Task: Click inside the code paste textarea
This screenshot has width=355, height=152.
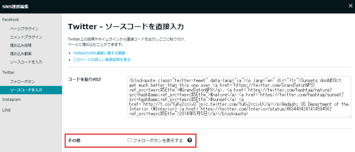Action: point(239,97)
